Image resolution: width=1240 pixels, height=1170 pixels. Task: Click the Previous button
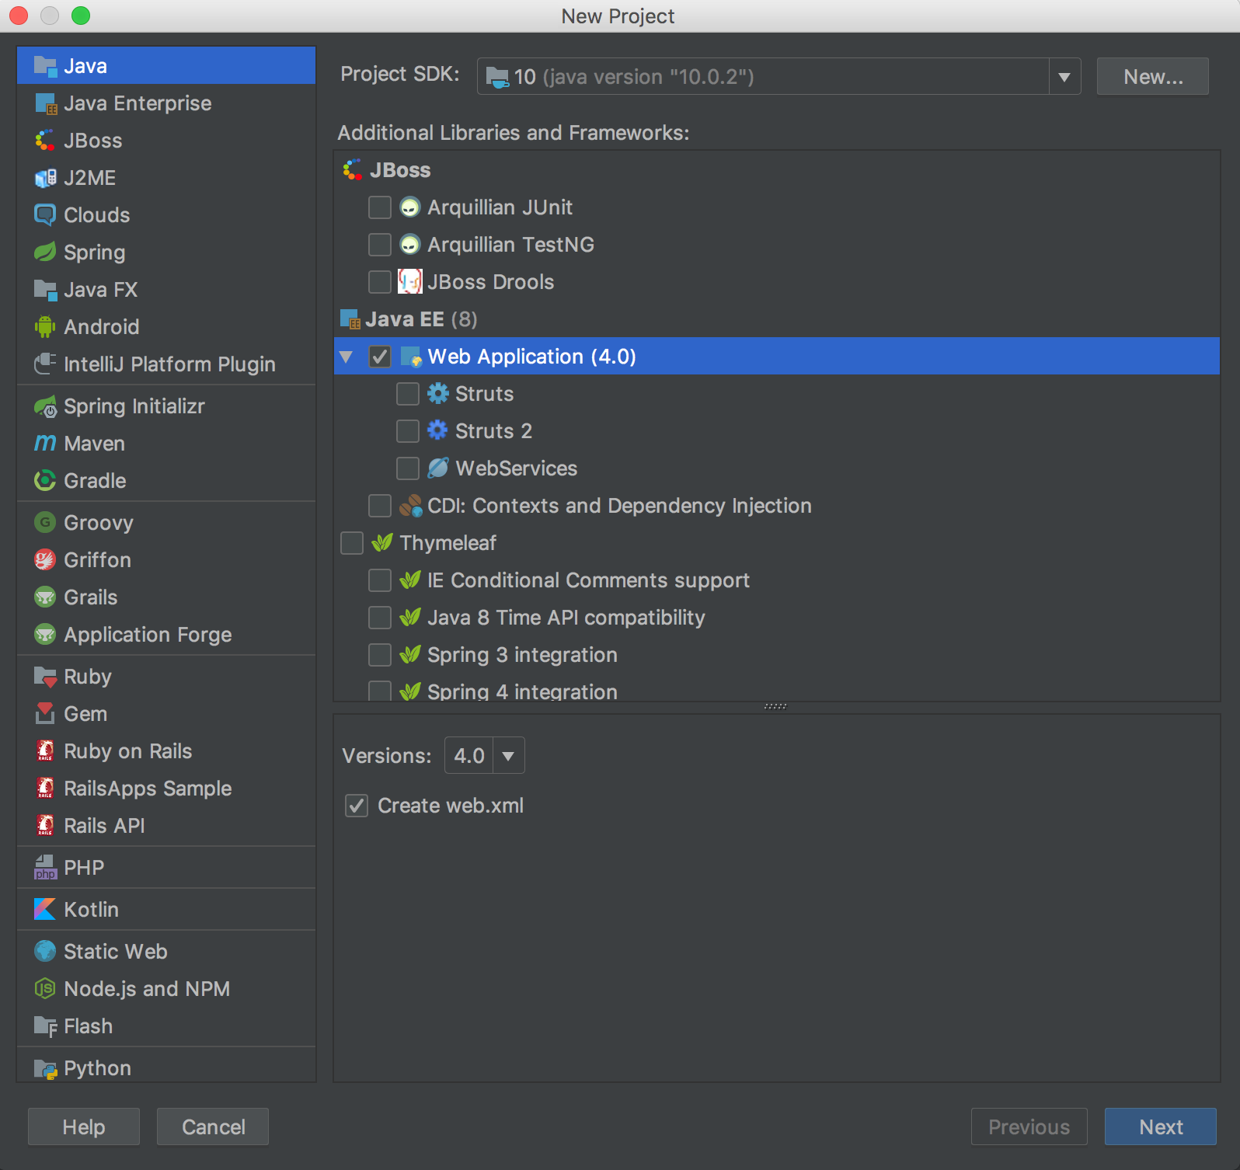click(1029, 1127)
